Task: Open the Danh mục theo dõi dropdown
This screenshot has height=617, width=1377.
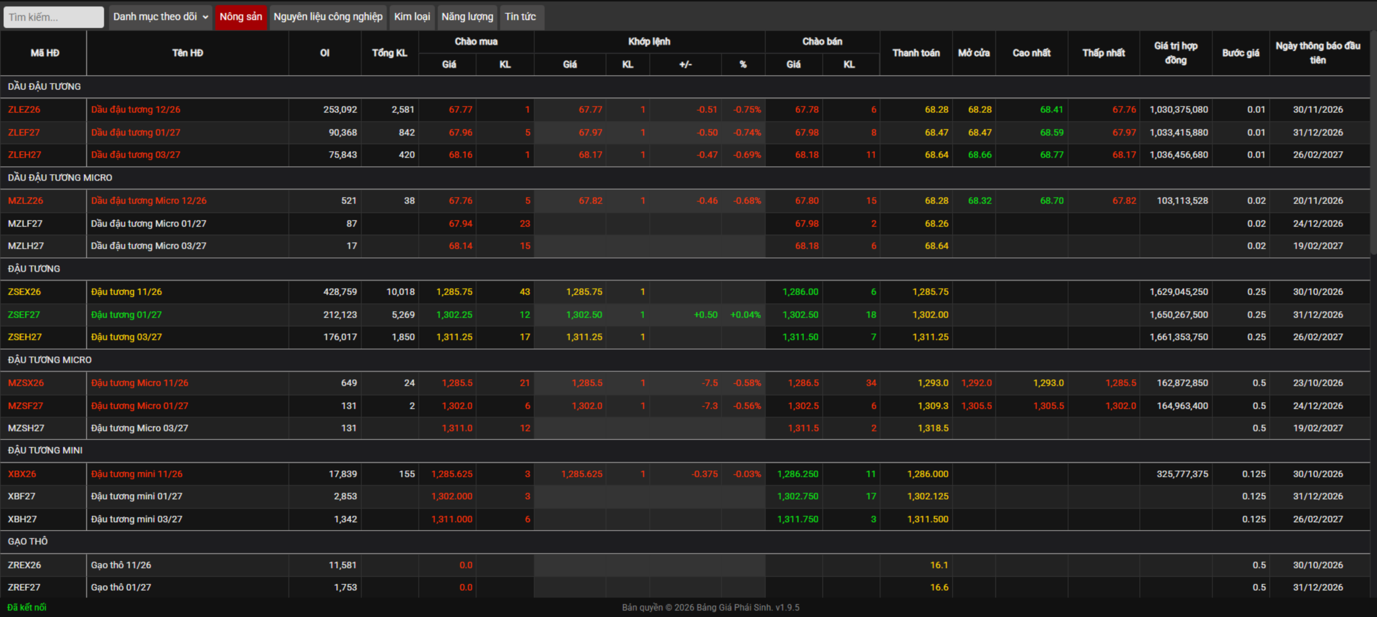Action: pyautogui.click(x=160, y=17)
